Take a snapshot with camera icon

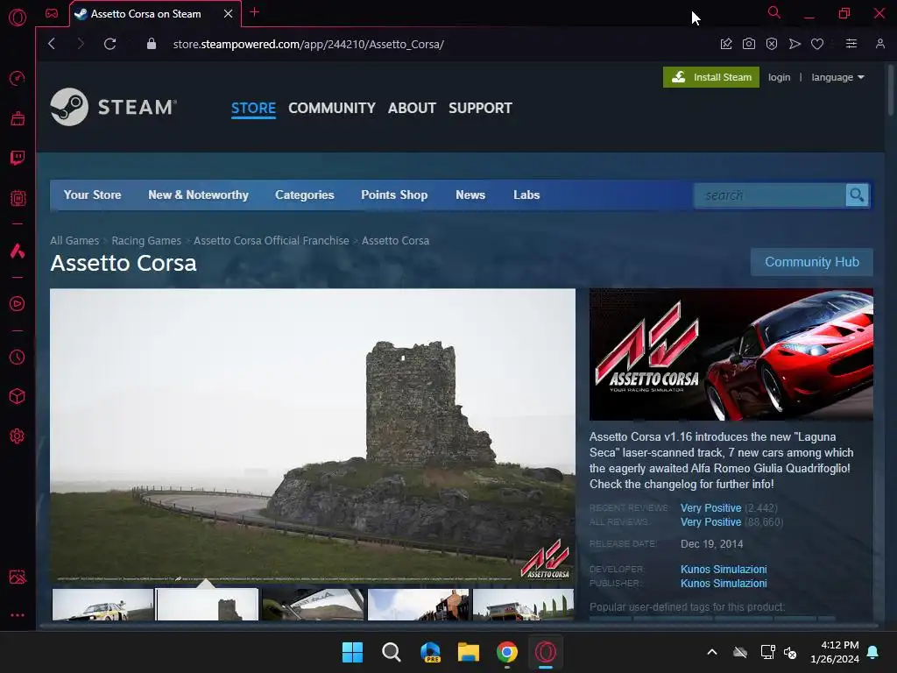coord(749,44)
